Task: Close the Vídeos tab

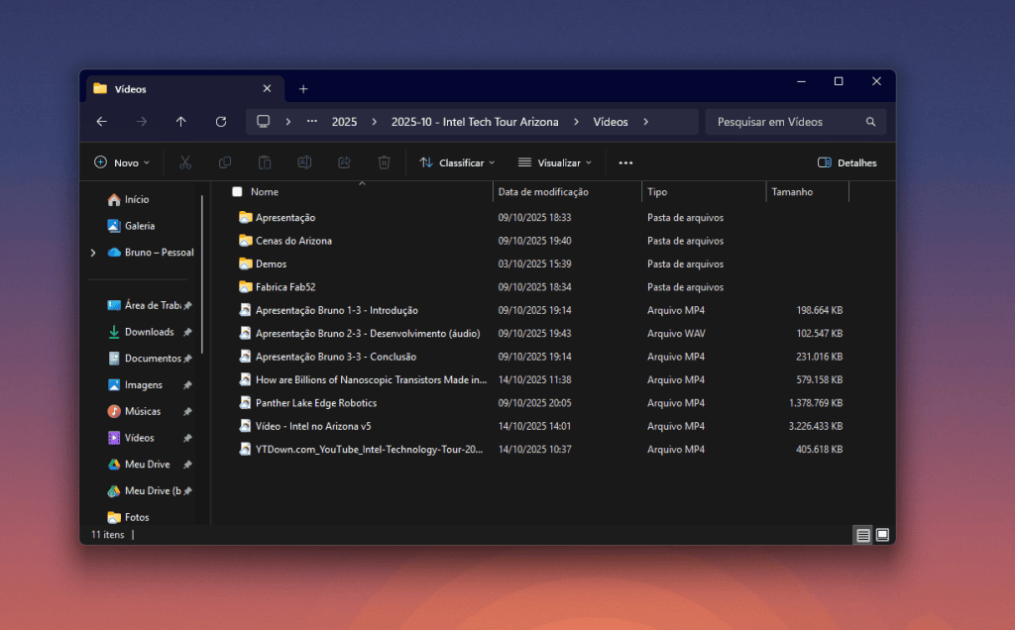Action: [x=267, y=88]
